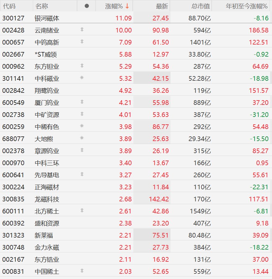Image resolution: width=272 pixels, height=279 pixels.
Task: Click market cap 407亿
Action: pos(202,223)
